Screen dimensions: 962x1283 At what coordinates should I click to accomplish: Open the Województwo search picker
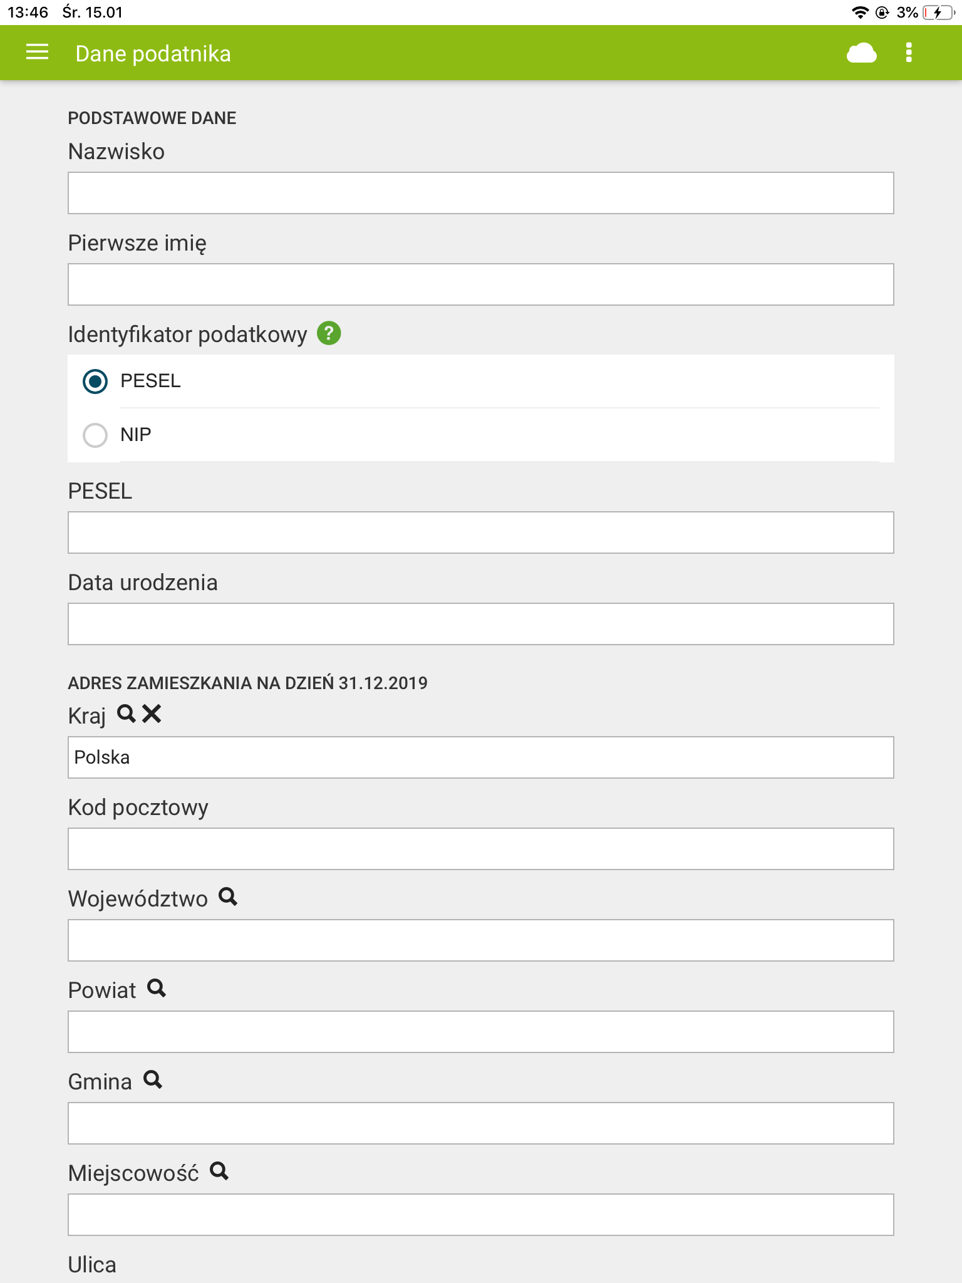point(229,897)
